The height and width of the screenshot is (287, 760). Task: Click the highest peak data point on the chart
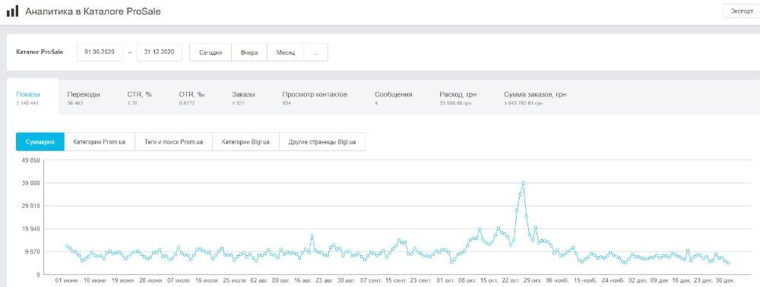pyautogui.click(x=524, y=183)
